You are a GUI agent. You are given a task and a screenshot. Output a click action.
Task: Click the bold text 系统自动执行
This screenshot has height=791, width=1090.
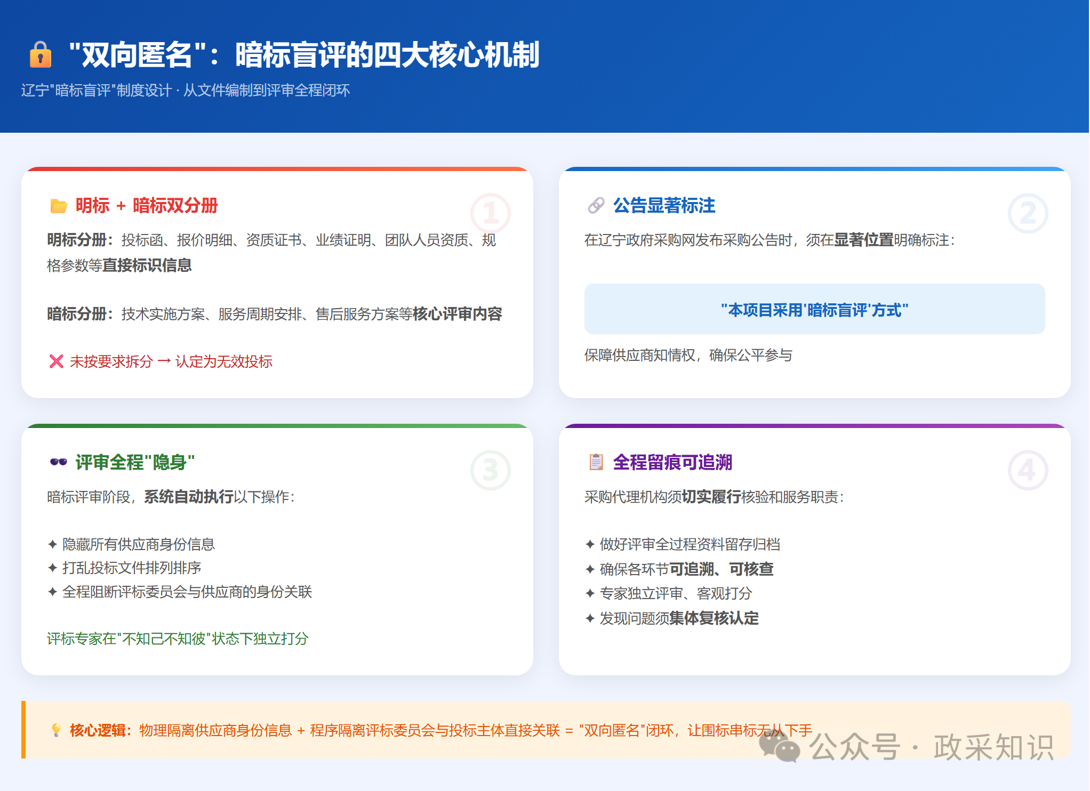click(x=189, y=497)
